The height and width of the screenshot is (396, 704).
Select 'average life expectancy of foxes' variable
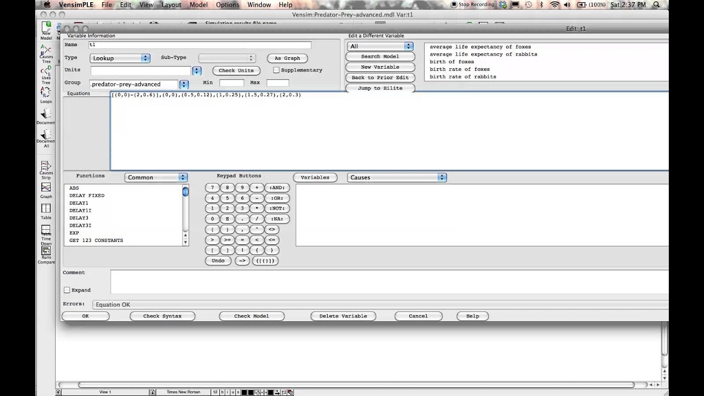[x=480, y=47]
